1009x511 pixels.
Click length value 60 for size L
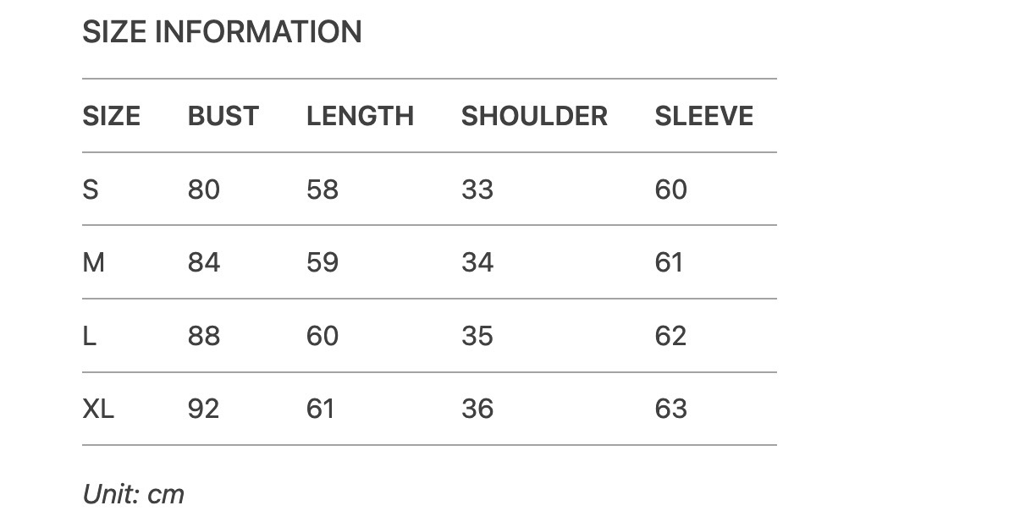tap(322, 336)
